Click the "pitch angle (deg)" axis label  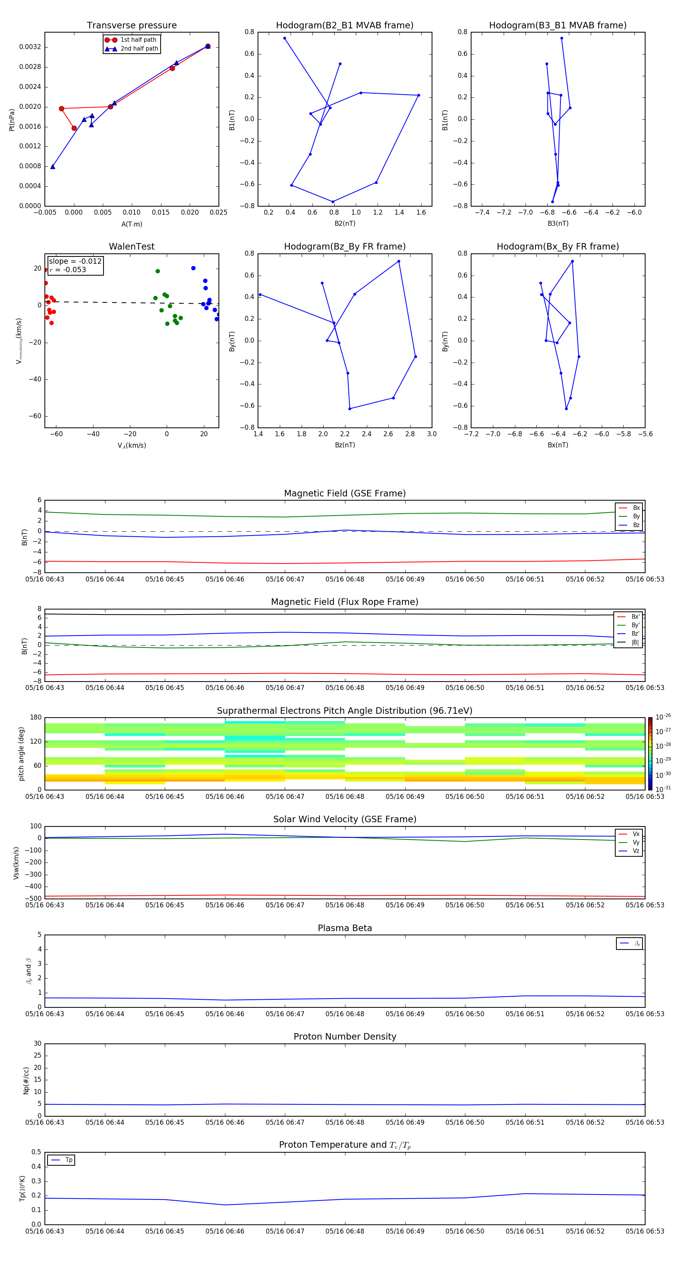[x=21, y=754]
